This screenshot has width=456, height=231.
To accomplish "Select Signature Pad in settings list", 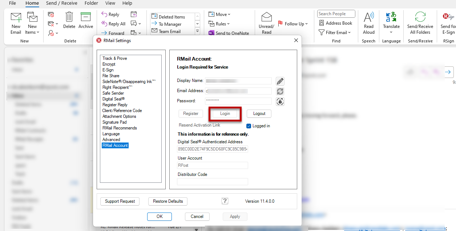I will [x=114, y=122].
